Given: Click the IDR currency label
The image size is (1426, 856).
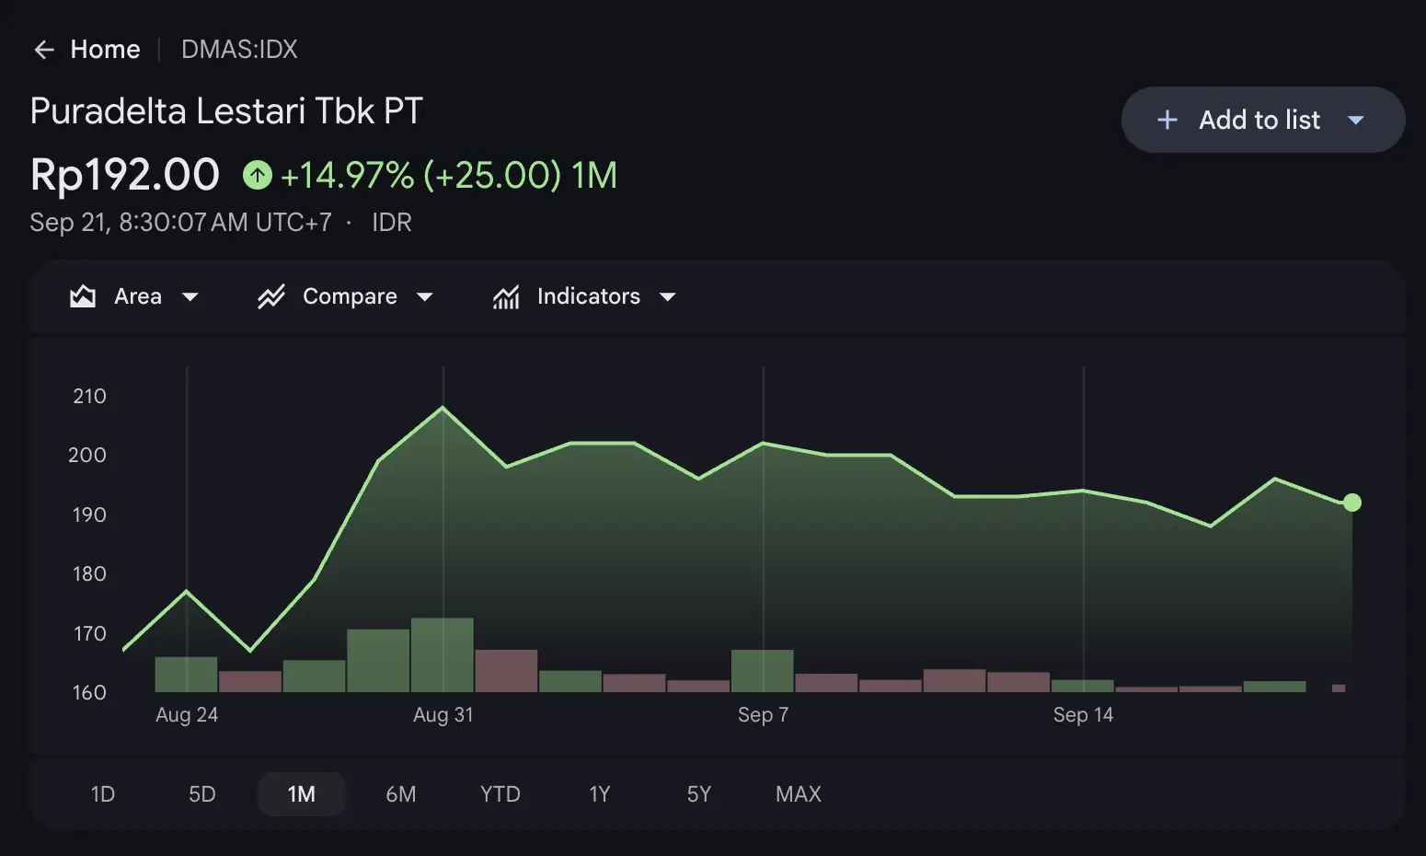Looking at the screenshot, I should pyautogui.click(x=392, y=223).
